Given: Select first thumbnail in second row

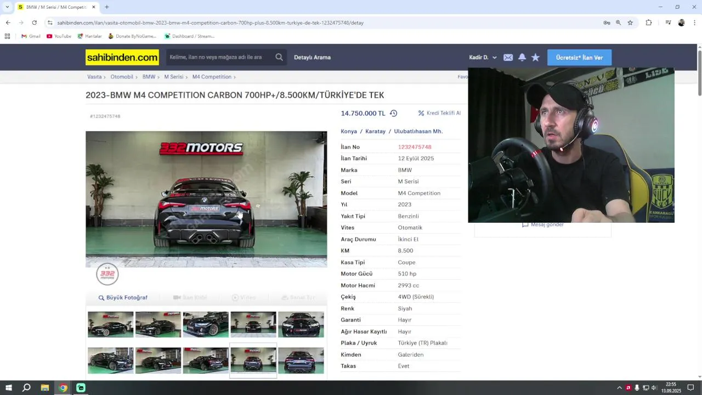Looking at the screenshot, I should (x=110, y=360).
